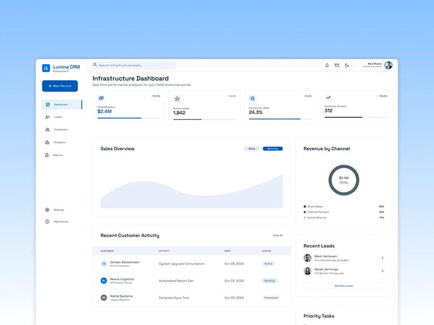The image size is (434, 325).
Task: Open View All customer activity link
Action: [278, 235]
